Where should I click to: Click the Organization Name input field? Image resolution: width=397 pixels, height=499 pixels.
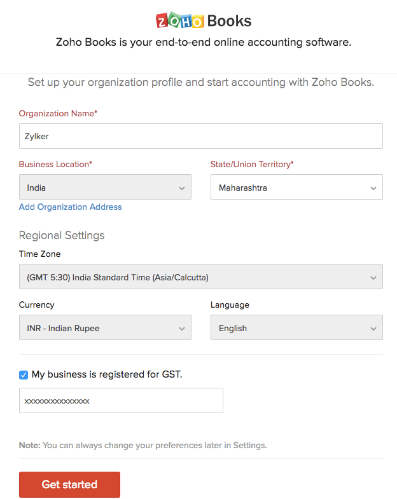[x=200, y=136]
